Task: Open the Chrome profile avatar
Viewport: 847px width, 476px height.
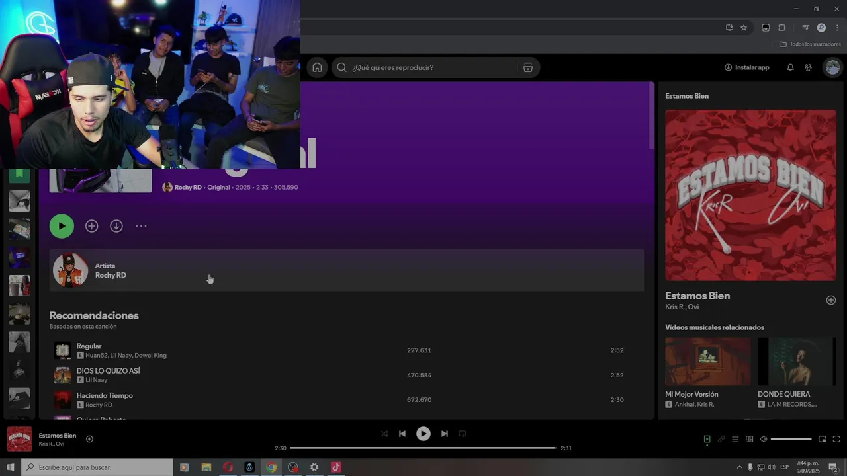Action: tap(821, 28)
